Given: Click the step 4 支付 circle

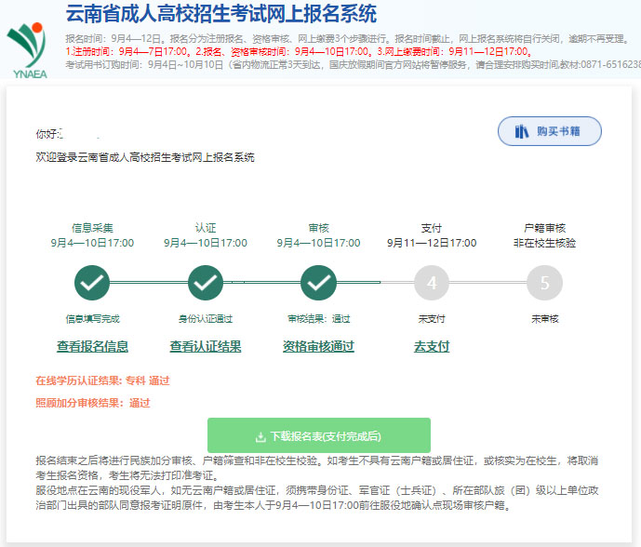Looking at the screenshot, I should point(432,282).
